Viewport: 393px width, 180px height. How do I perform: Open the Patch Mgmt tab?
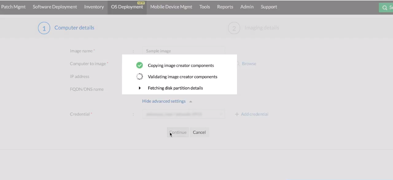click(x=13, y=7)
